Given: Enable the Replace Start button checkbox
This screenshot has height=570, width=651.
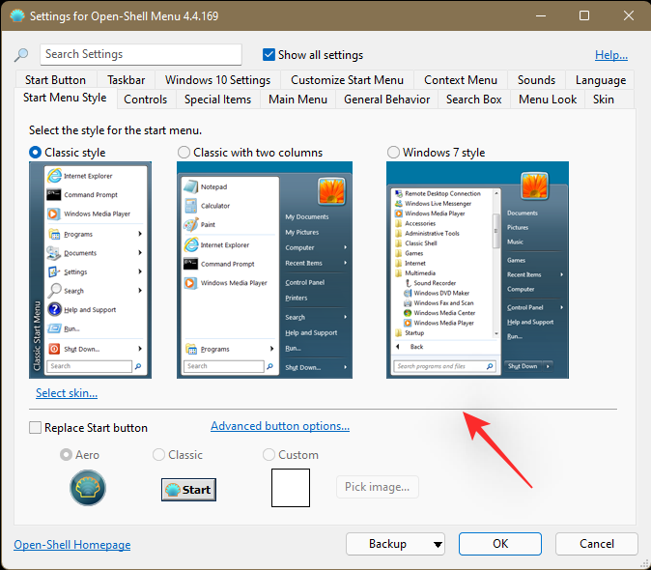Looking at the screenshot, I should pyautogui.click(x=36, y=428).
